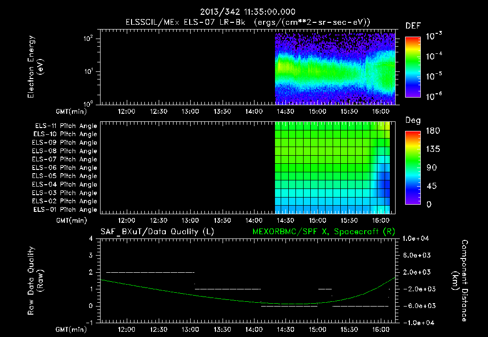Click the 90 degree scale label
This screenshot has width=488, height=337.
click(x=432, y=168)
